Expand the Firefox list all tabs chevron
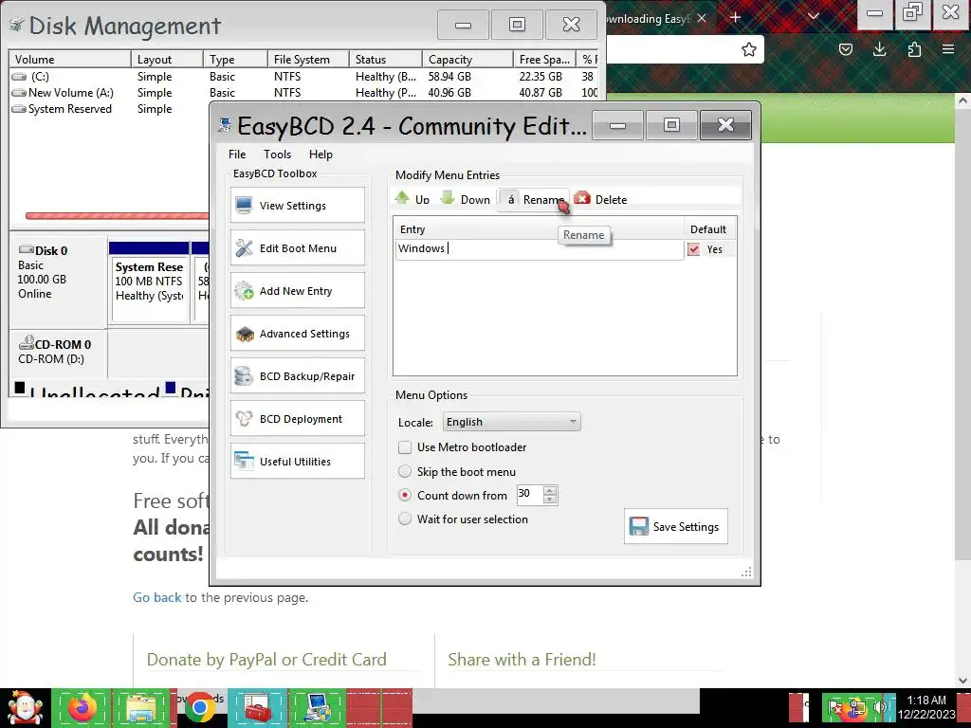971x728 pixels. [x=814, y=17]
